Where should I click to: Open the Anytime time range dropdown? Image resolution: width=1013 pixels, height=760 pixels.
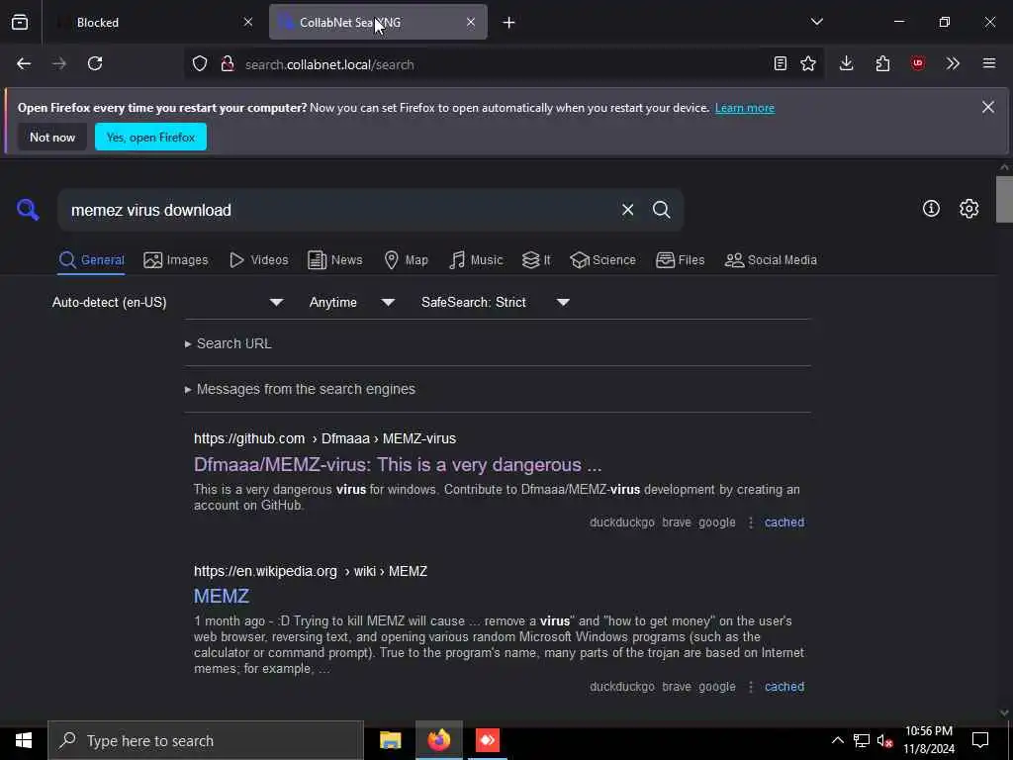pyautogui.click(x=351, y=303)
